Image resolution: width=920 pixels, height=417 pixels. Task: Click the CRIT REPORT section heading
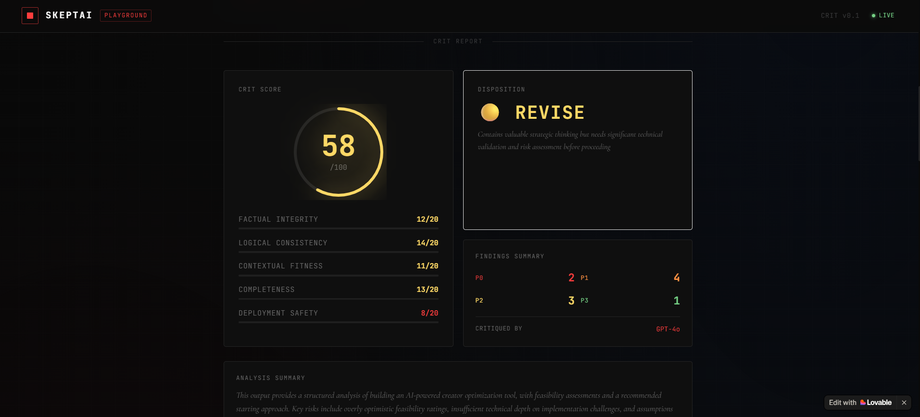[x=458, y=41]
